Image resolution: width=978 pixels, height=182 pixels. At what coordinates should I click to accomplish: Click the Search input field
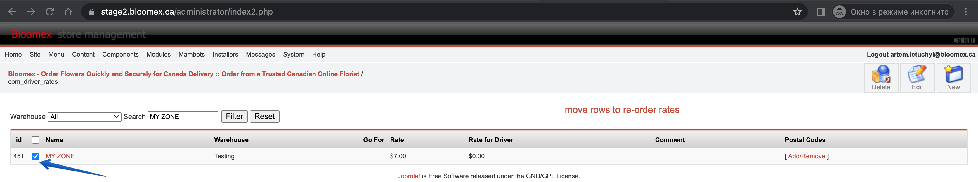tap(183, 117)
